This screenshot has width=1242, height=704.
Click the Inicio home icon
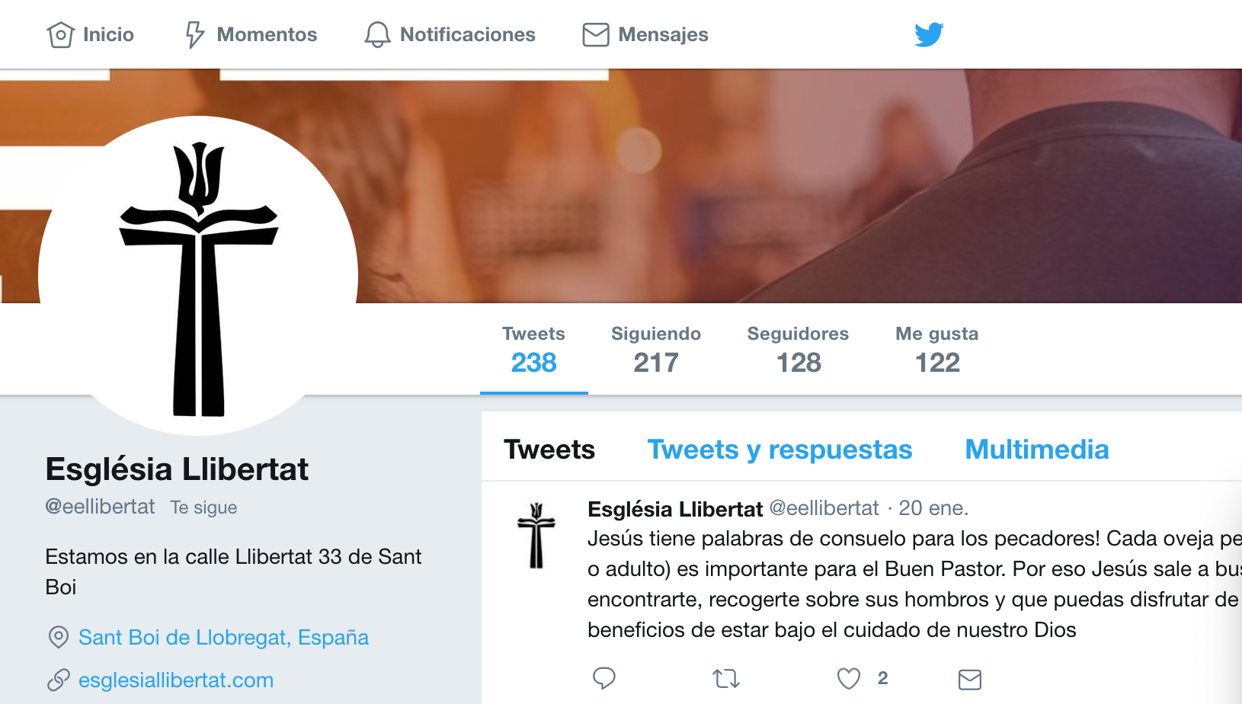60,35
